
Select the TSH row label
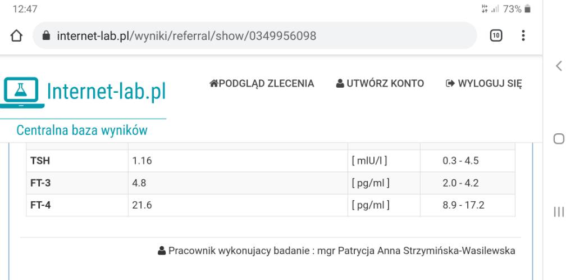(39, 161)
